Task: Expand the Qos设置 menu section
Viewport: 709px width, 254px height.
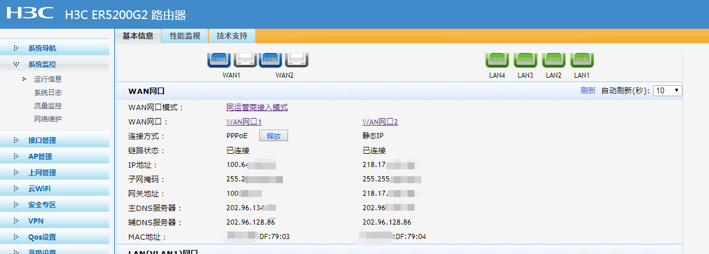Action: (x=54, y=237)
